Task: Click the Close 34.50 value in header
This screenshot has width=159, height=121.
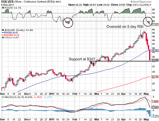Action: [x=118, y=5]
